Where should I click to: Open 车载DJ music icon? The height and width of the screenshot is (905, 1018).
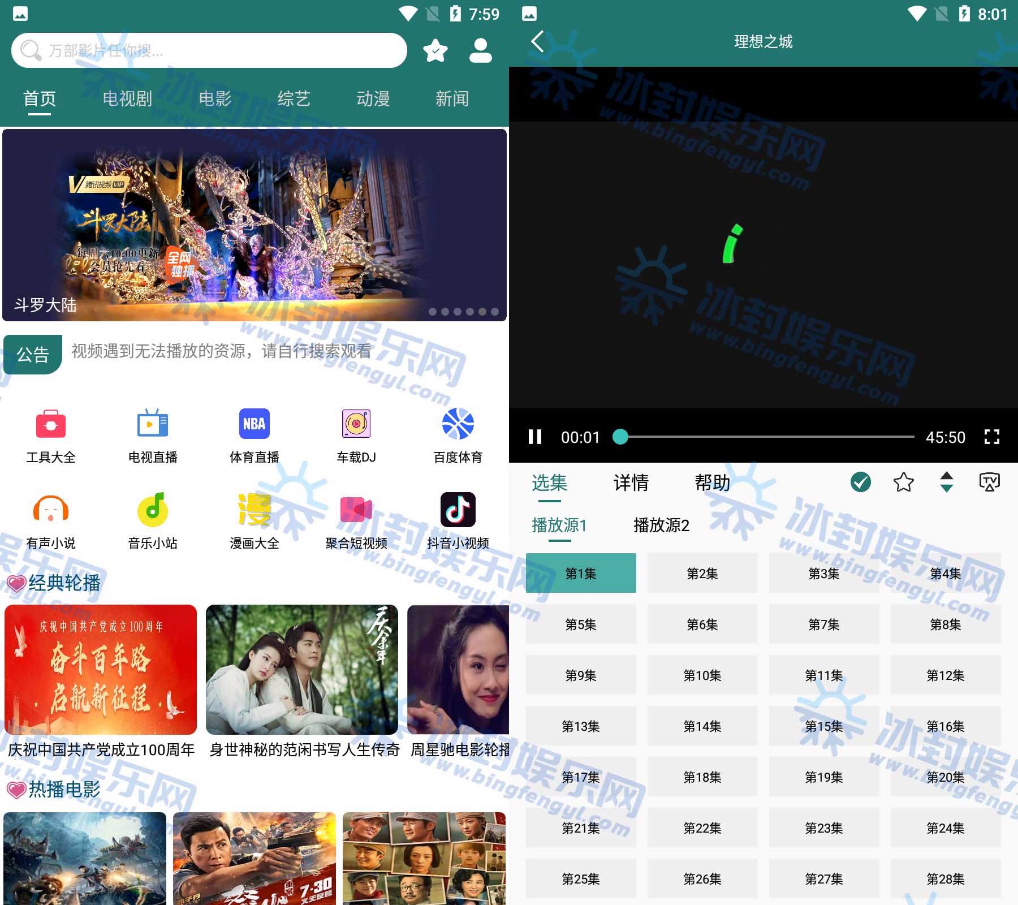point(356,424)
